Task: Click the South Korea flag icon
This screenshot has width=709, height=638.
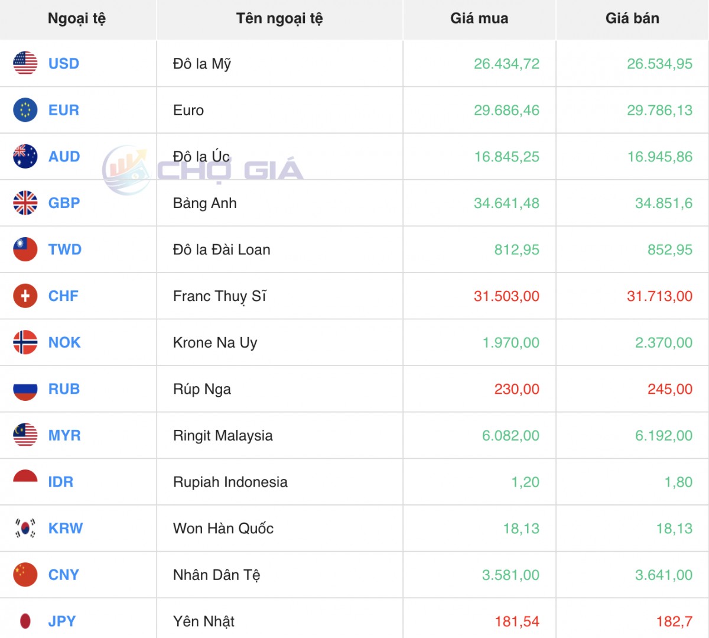Action: 25,528
